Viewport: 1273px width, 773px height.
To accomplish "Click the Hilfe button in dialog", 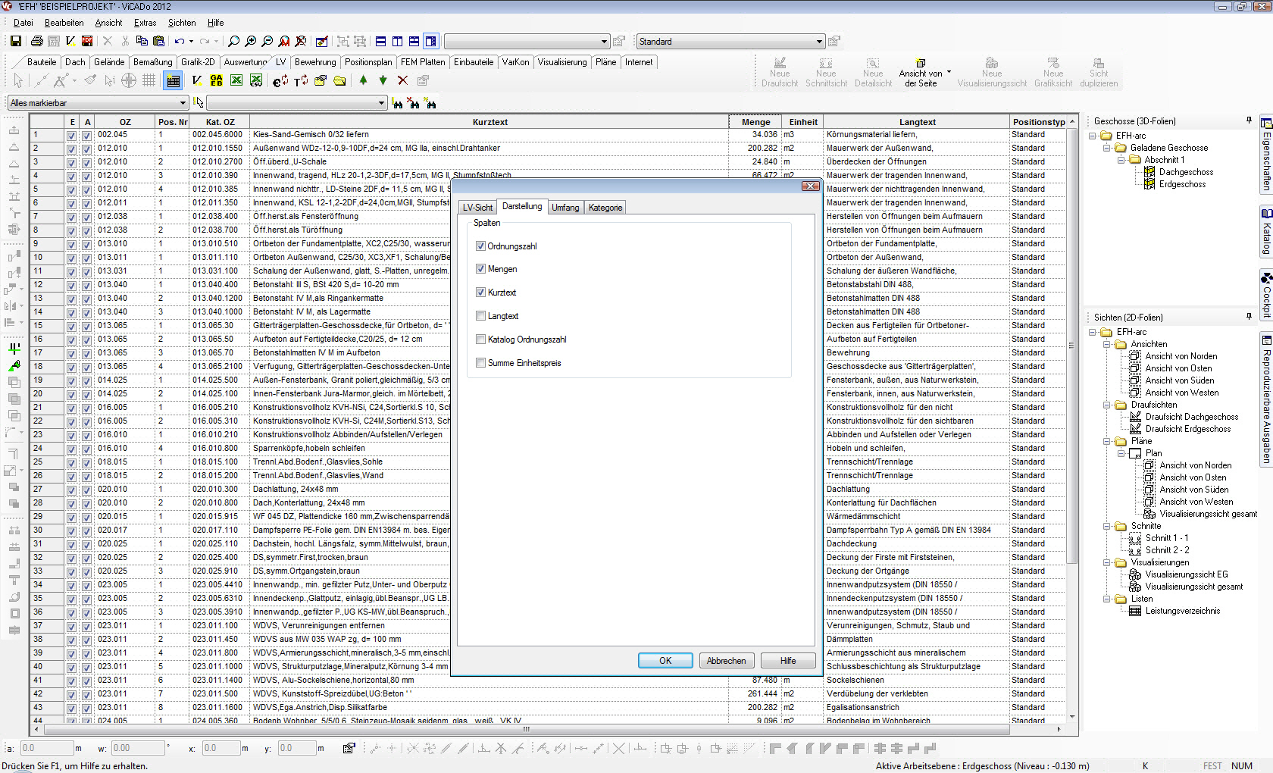I will 788,661.
